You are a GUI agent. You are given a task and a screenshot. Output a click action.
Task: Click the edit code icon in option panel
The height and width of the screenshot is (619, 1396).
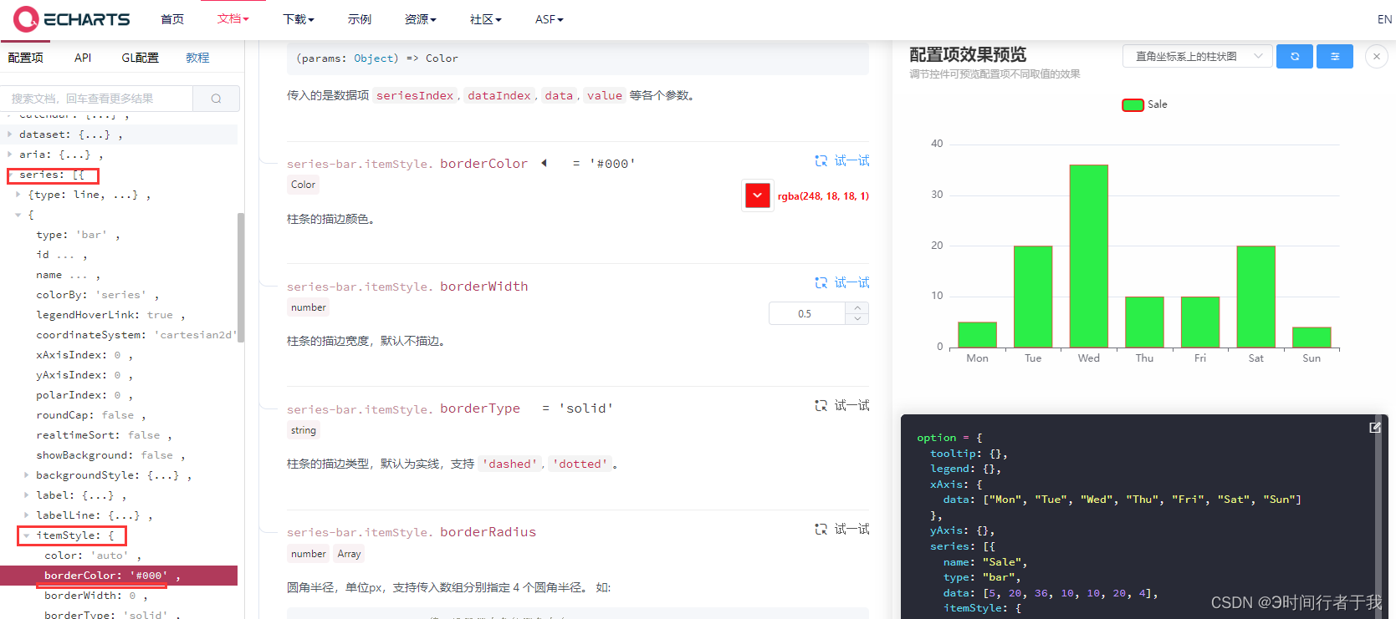point(1374,427)
